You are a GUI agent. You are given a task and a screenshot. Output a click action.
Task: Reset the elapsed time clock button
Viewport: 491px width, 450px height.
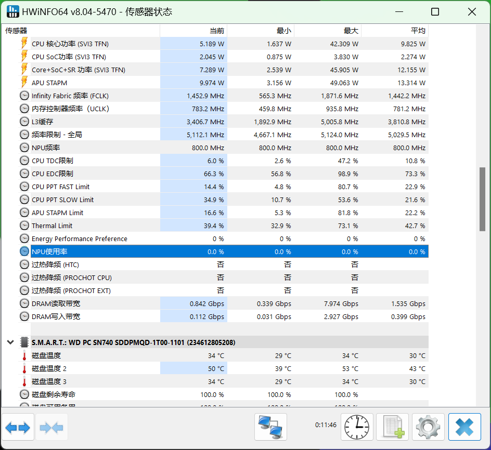[357, 427]
